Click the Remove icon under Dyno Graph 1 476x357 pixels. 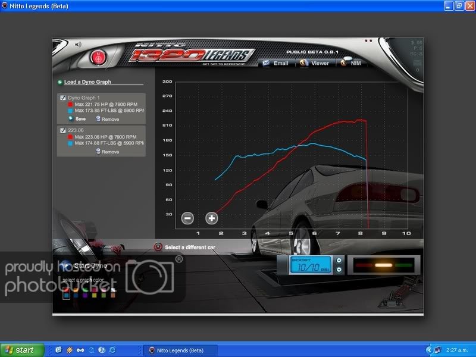(x=98, y=118)
